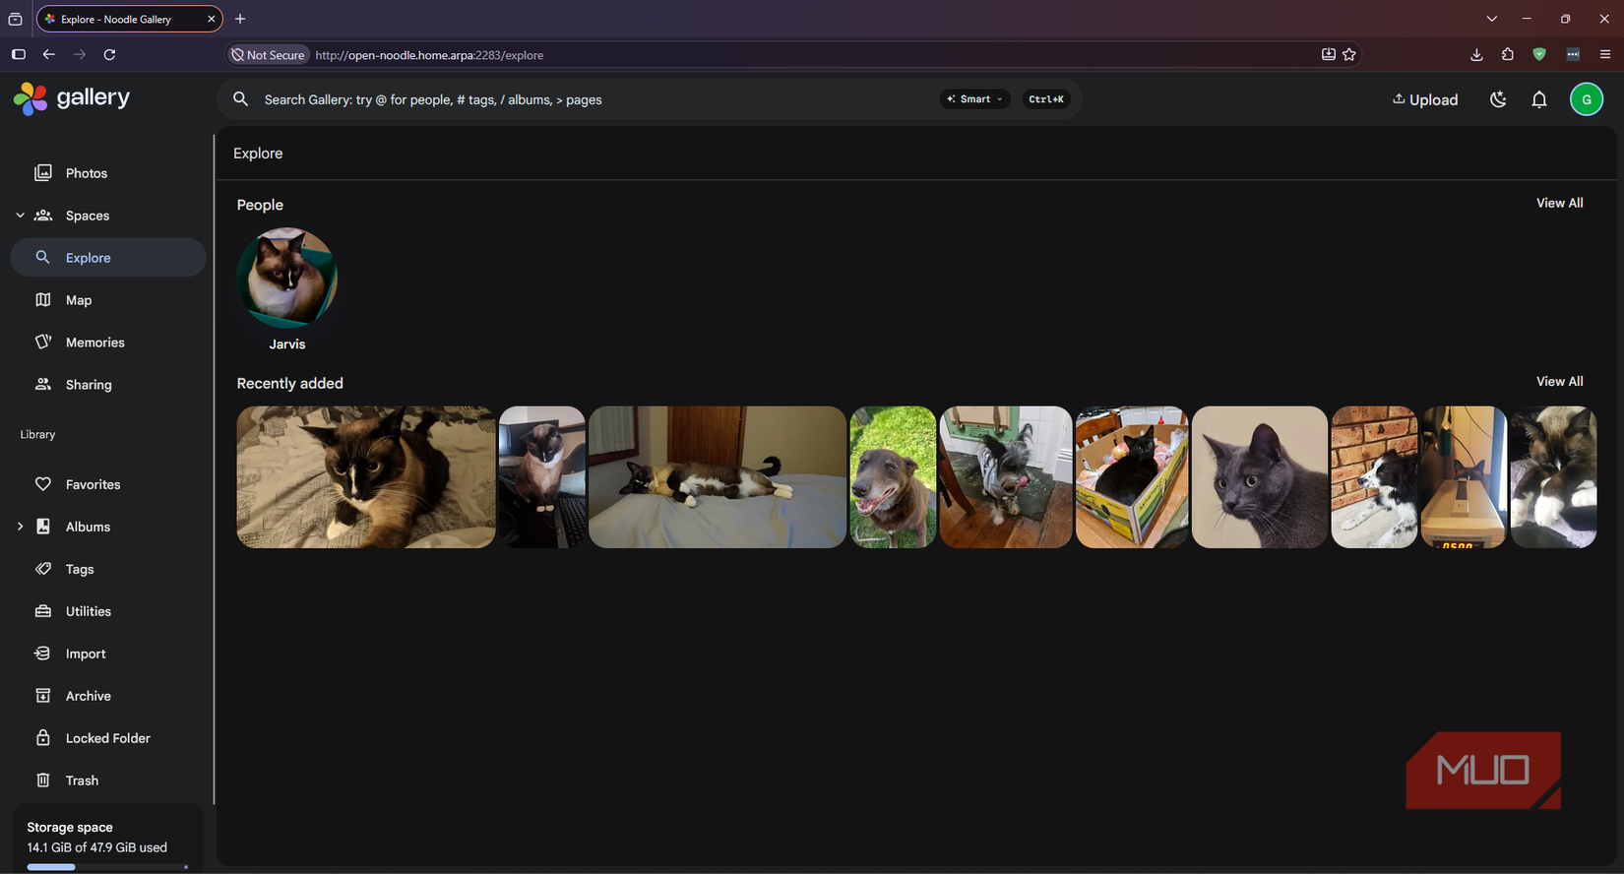
Task: Open the Locked Folder
Action: (108, 738)
